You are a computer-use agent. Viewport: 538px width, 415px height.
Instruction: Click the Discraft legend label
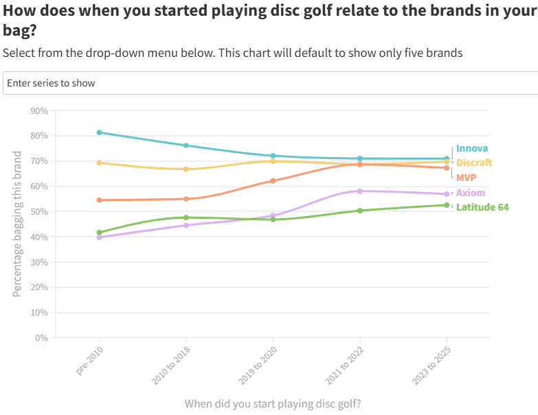click(x=474, y=163)
